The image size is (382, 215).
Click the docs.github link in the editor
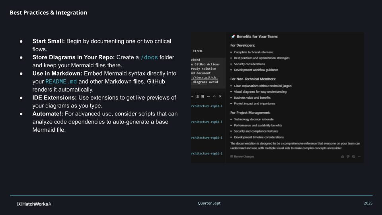205,78
